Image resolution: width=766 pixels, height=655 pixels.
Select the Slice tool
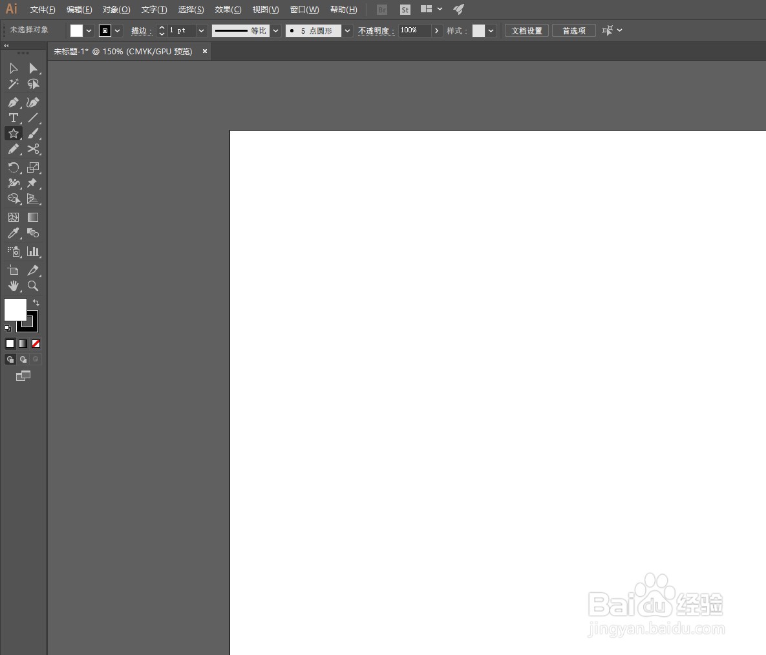(x=33, y=270)
